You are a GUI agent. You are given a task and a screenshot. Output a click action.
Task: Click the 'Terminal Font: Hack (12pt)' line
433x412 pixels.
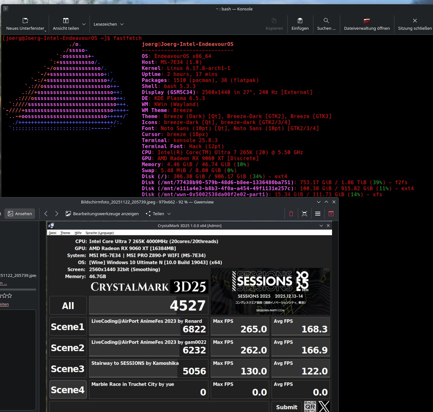[x=183, y=147]
